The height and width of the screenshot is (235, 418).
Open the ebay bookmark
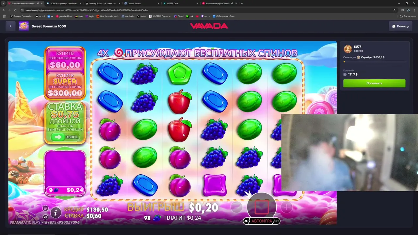pos(79,16)
